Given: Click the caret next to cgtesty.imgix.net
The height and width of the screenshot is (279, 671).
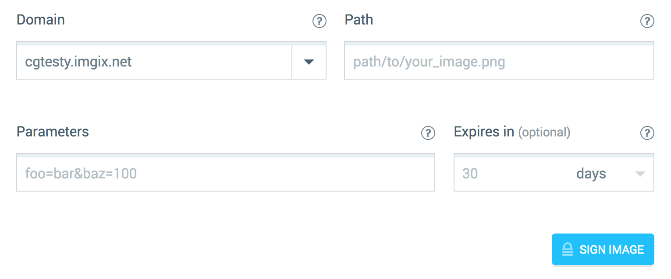Looking at the screenshot, I should (x=309, y=61).
